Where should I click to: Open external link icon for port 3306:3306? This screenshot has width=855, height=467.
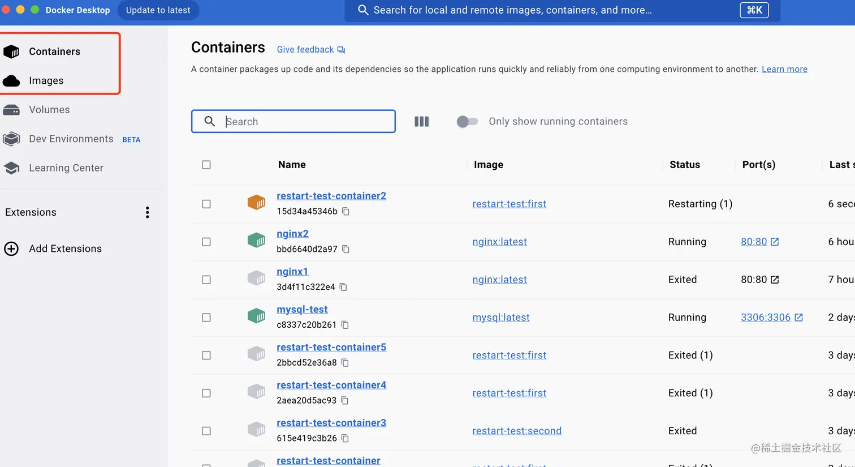[798, 318]
